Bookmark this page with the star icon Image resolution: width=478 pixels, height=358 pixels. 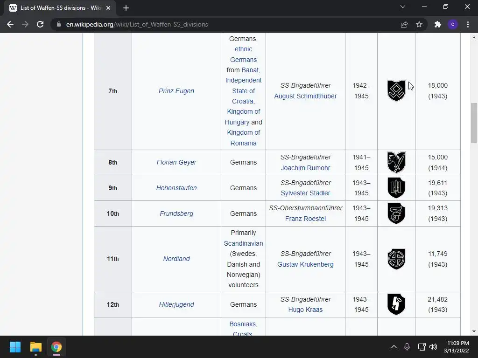pyautogui.click(x=419, y=24)
